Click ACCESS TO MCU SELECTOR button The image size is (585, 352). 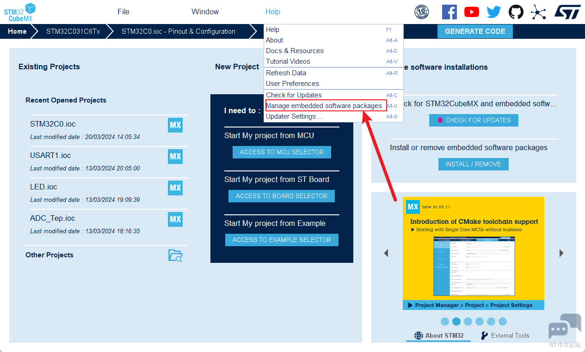(x=282, y=152)
